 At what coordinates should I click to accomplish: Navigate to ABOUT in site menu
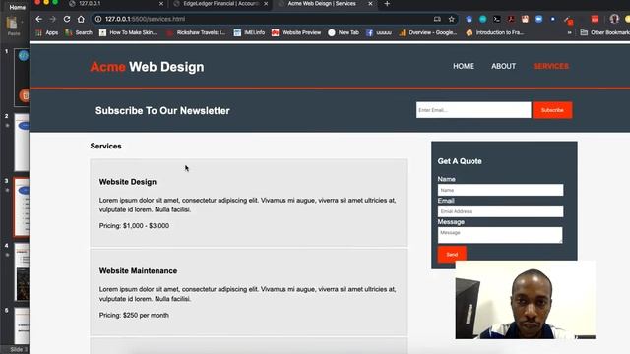[x=503, y=66]
